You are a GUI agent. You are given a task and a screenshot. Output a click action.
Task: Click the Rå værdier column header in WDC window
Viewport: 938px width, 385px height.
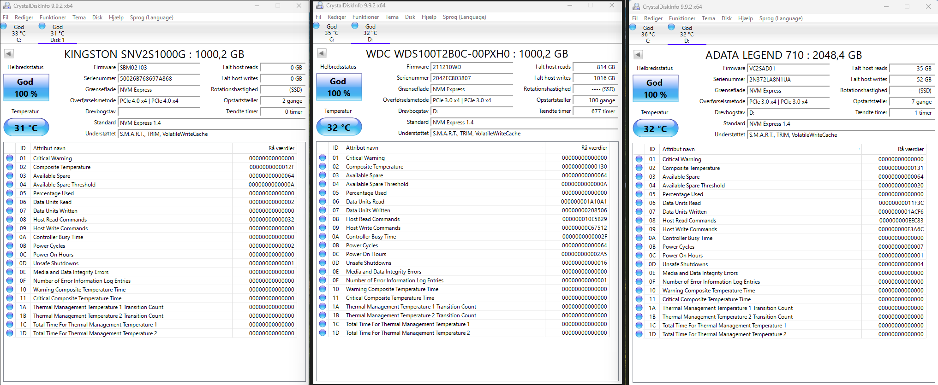tap(577, 148)
